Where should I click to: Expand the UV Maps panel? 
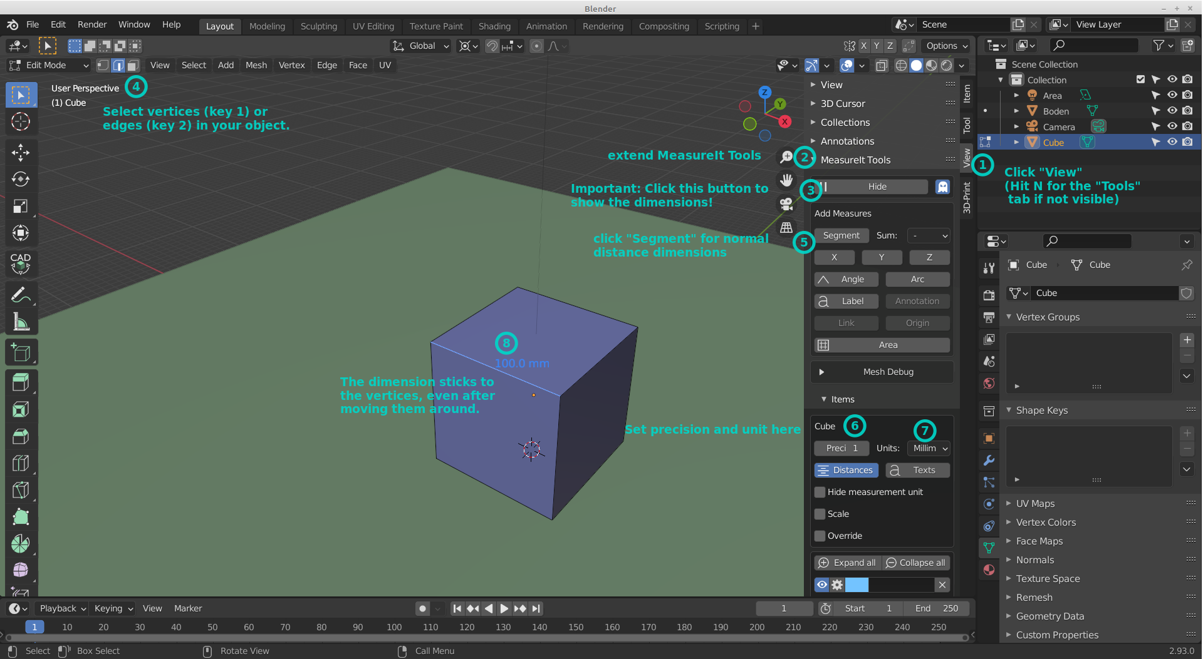pos(1035,503)
